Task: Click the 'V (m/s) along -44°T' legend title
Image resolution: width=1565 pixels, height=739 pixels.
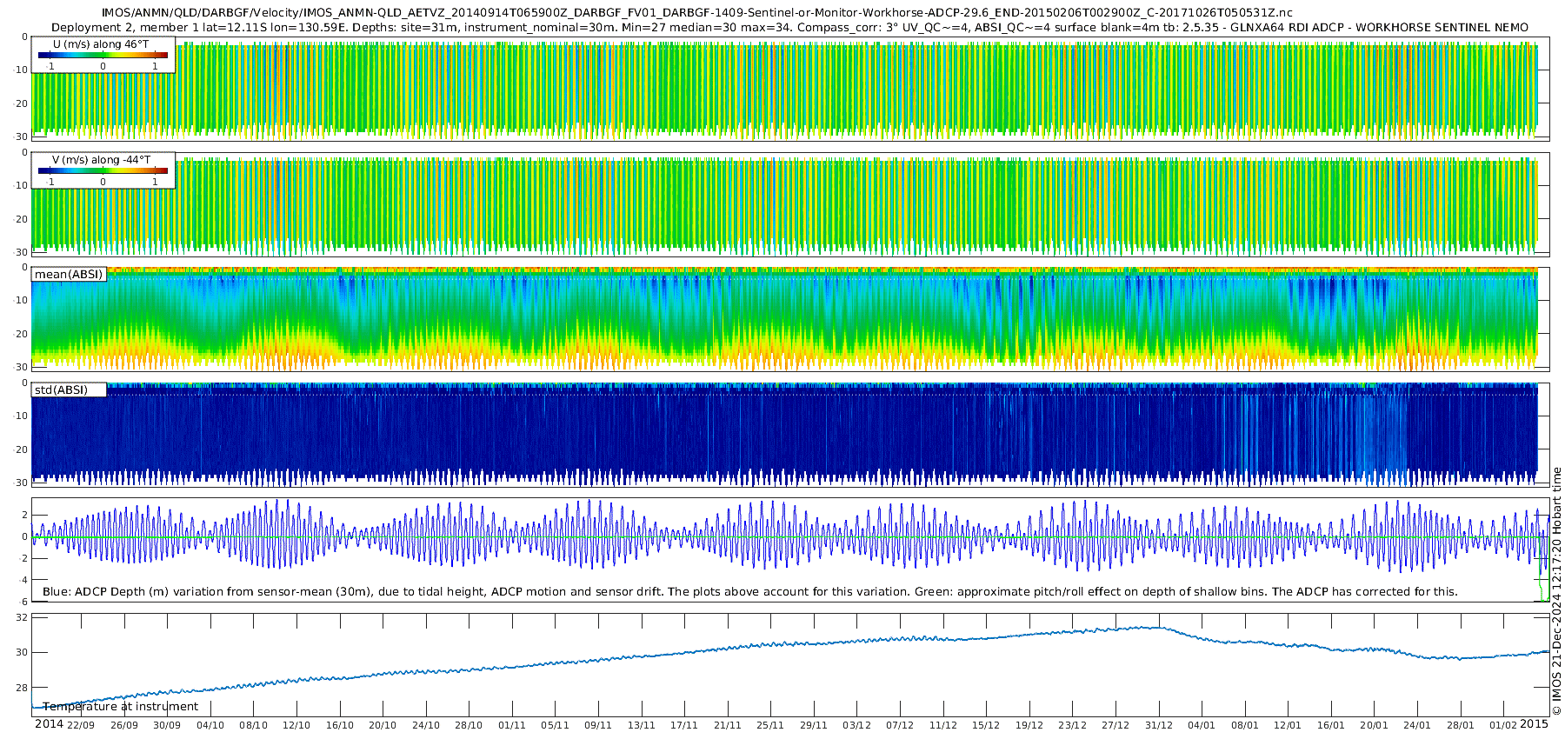Action: [x=101, y=160]
